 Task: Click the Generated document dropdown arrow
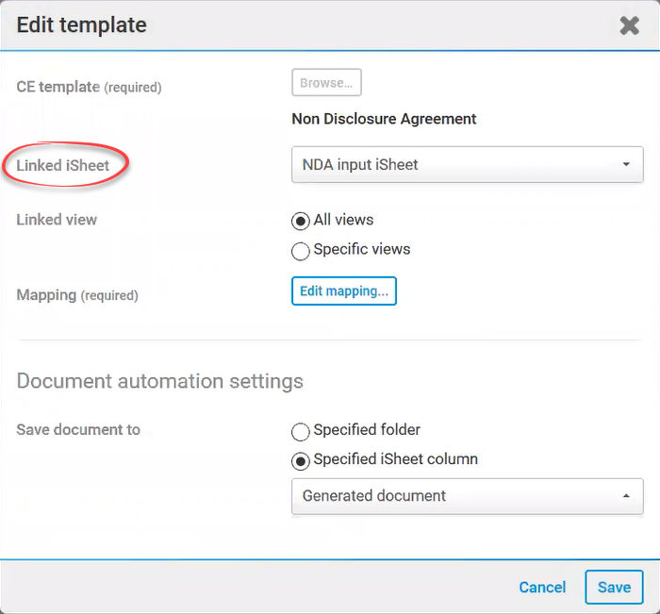(x=626, y=496)
